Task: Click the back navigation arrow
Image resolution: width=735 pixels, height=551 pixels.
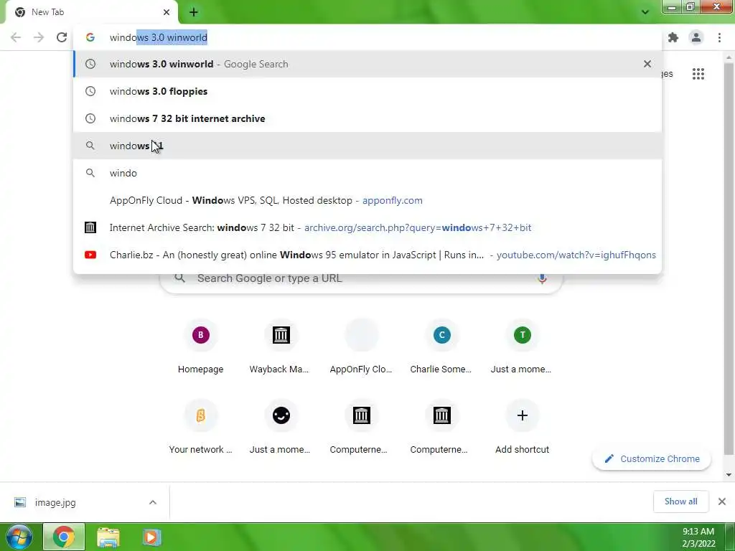Action: click(x=16, y=37)
